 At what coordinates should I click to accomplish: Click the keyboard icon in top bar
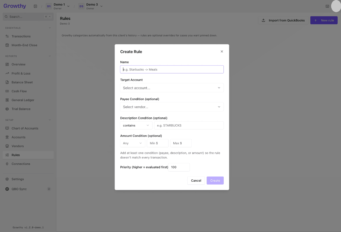[x=327, y=6]
